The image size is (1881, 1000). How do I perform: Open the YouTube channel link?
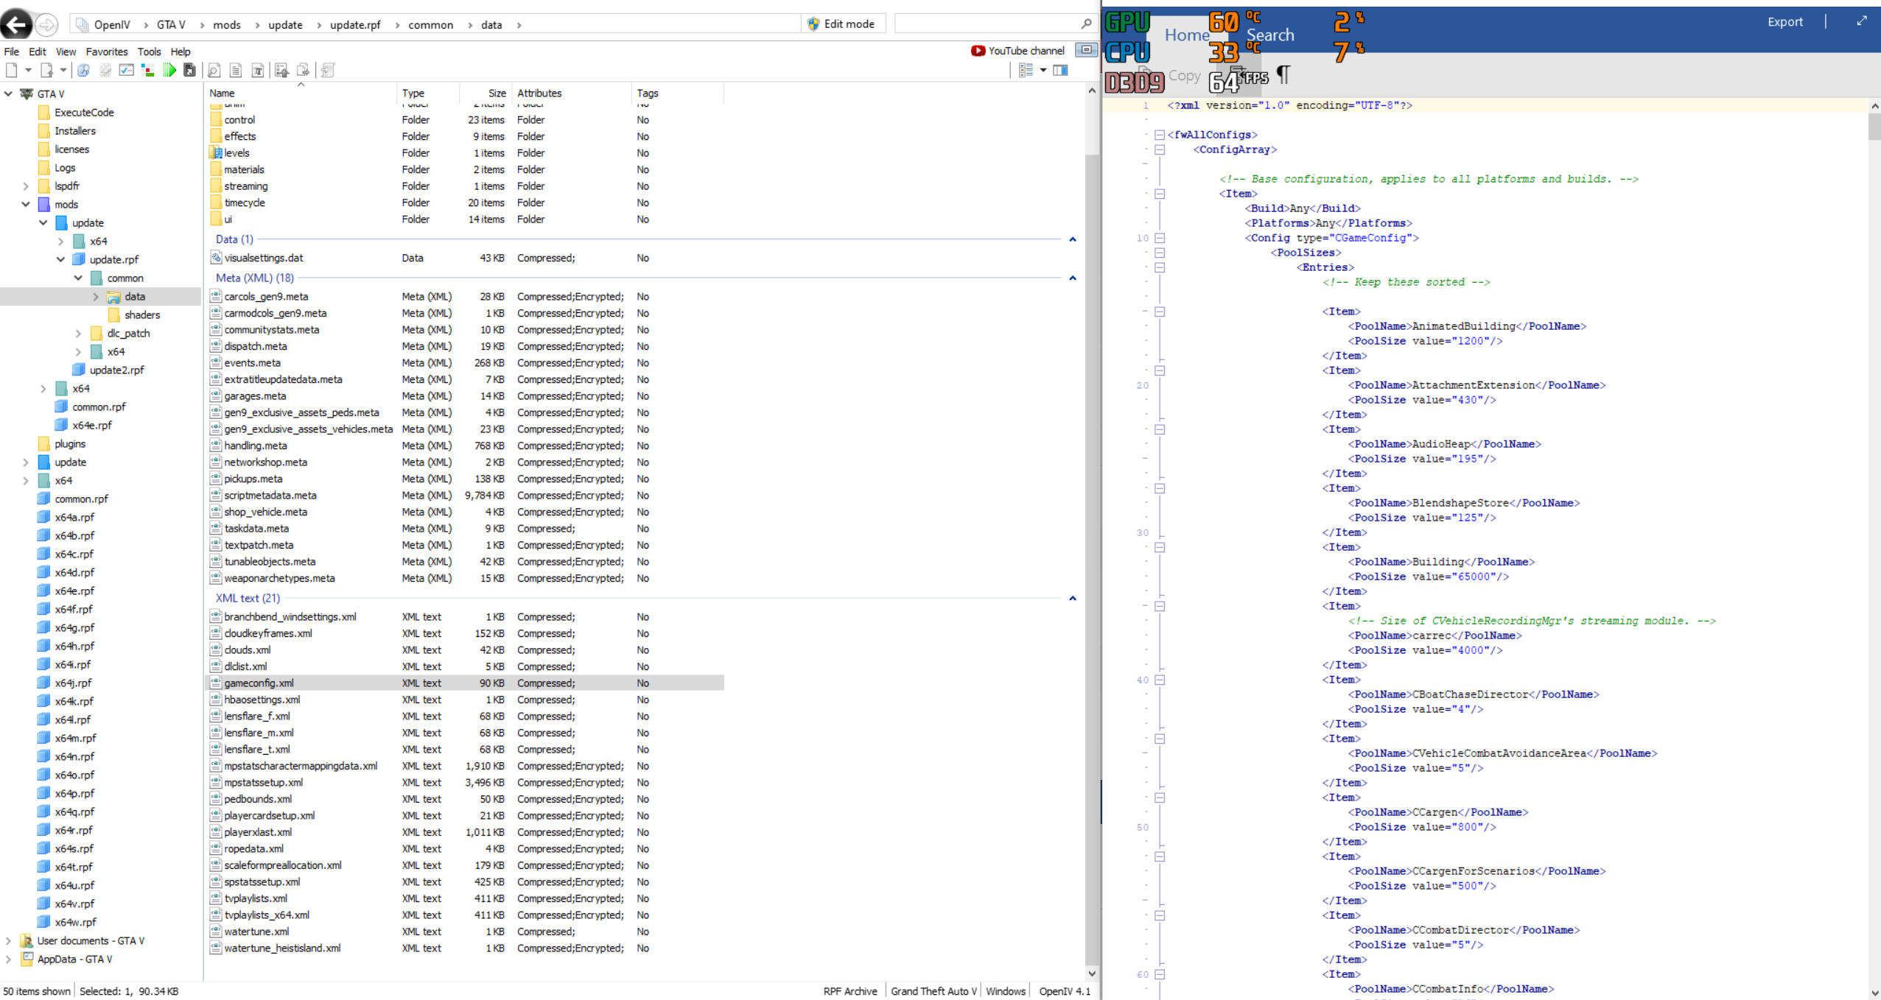point(1019,51)
